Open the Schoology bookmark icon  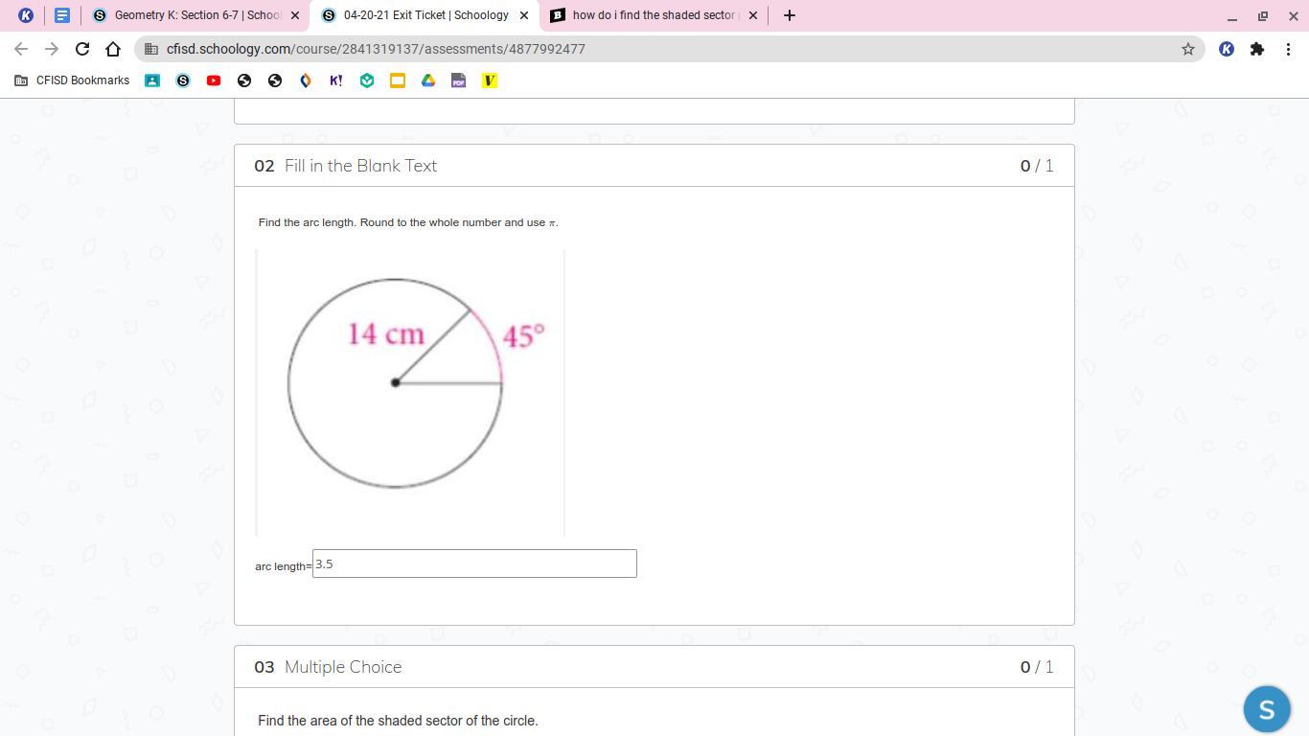(x=183, y=80)
